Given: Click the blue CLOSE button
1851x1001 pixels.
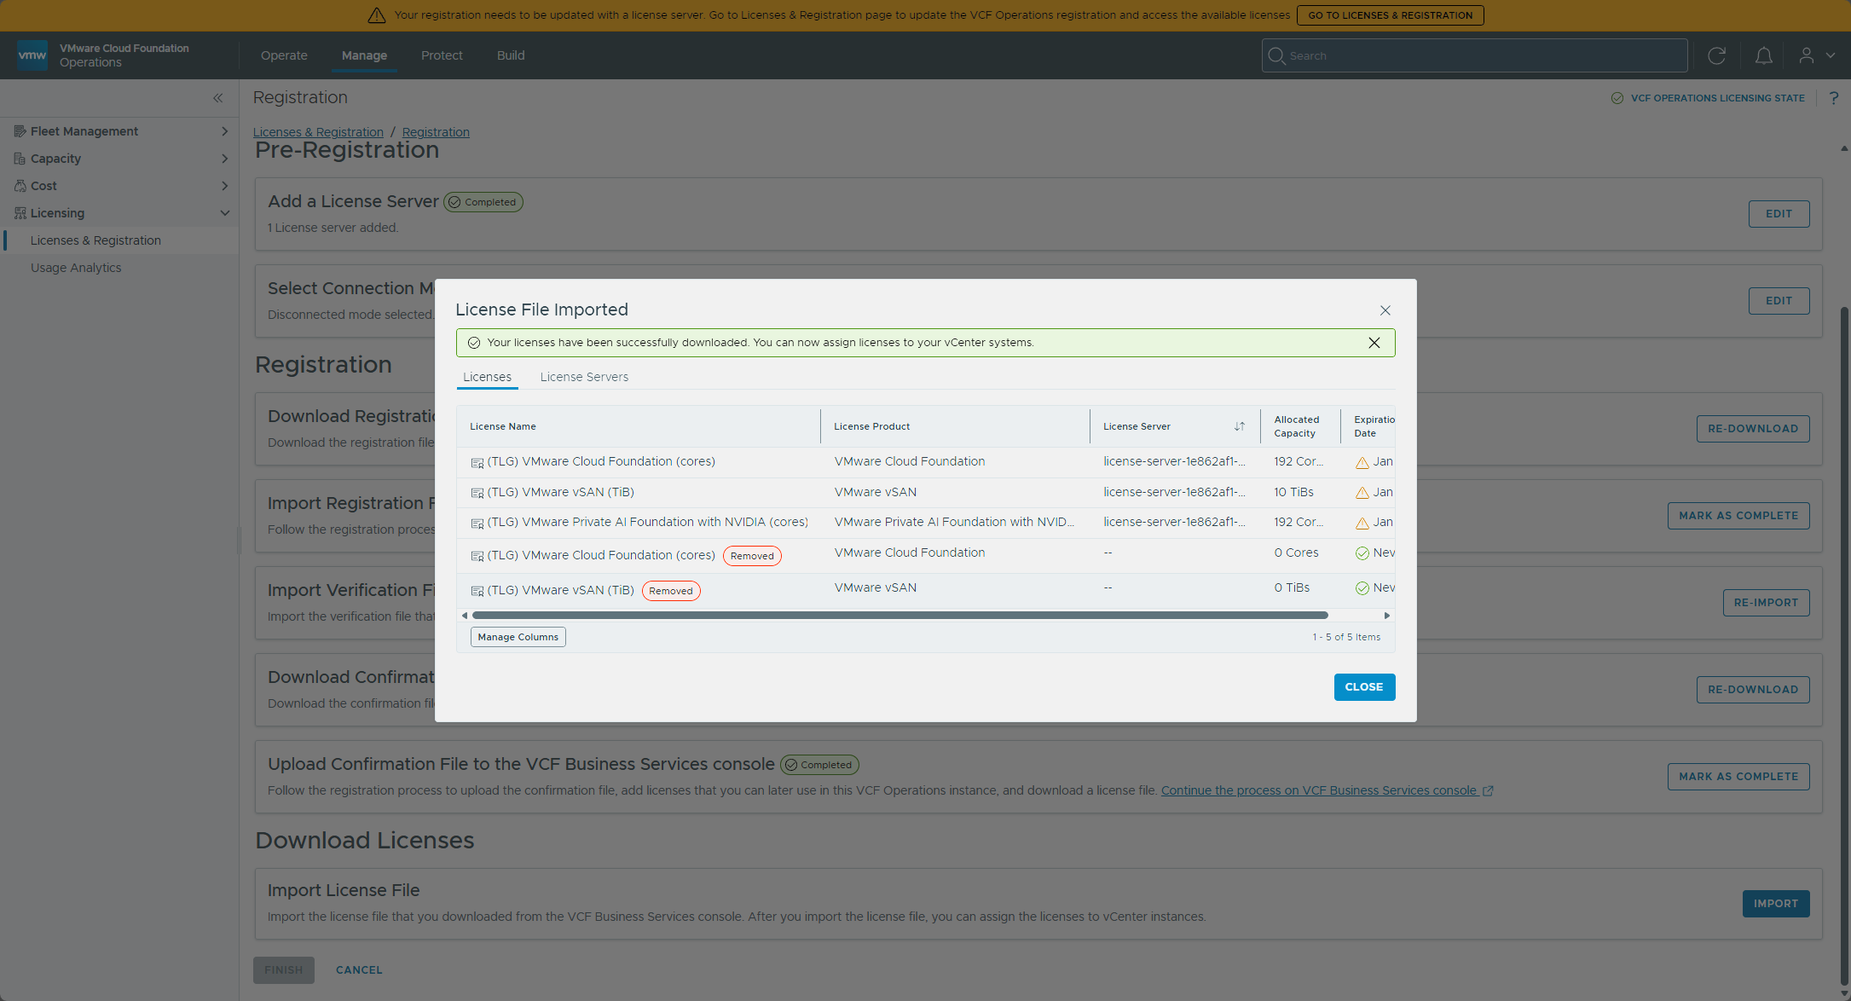Looking at the screenshot, I should coord(1364,687).
